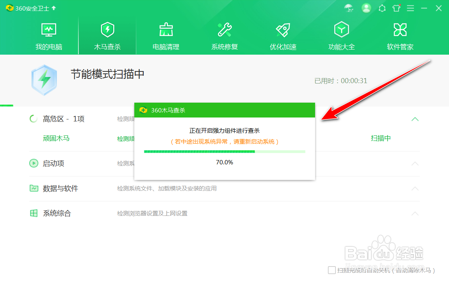Click 360安全卫士 logo in title bar
This screenshot has height=283, width=449.
tap(9, 8)
